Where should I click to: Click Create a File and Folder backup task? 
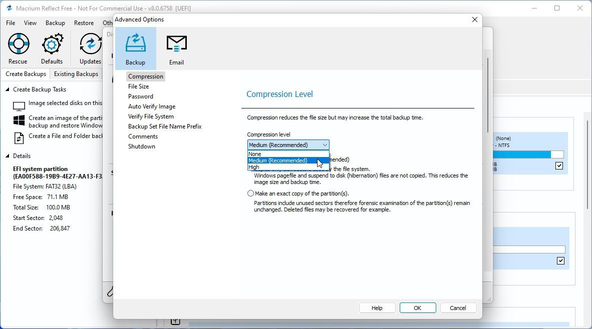tap(66, 136)
